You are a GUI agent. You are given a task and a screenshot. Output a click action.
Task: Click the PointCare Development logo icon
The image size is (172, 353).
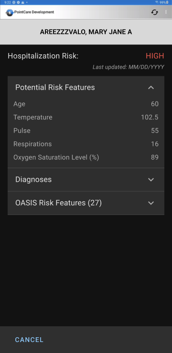[x=9, y=12]
